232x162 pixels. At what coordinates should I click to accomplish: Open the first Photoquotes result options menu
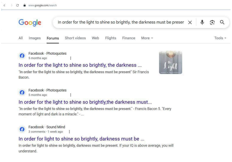[x=70, y=58]
